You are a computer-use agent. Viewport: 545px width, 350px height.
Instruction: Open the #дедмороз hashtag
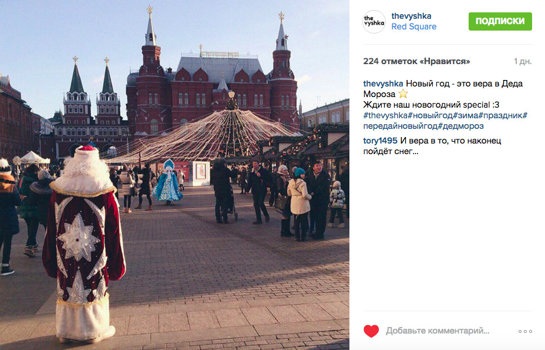(x=460, y=126)
